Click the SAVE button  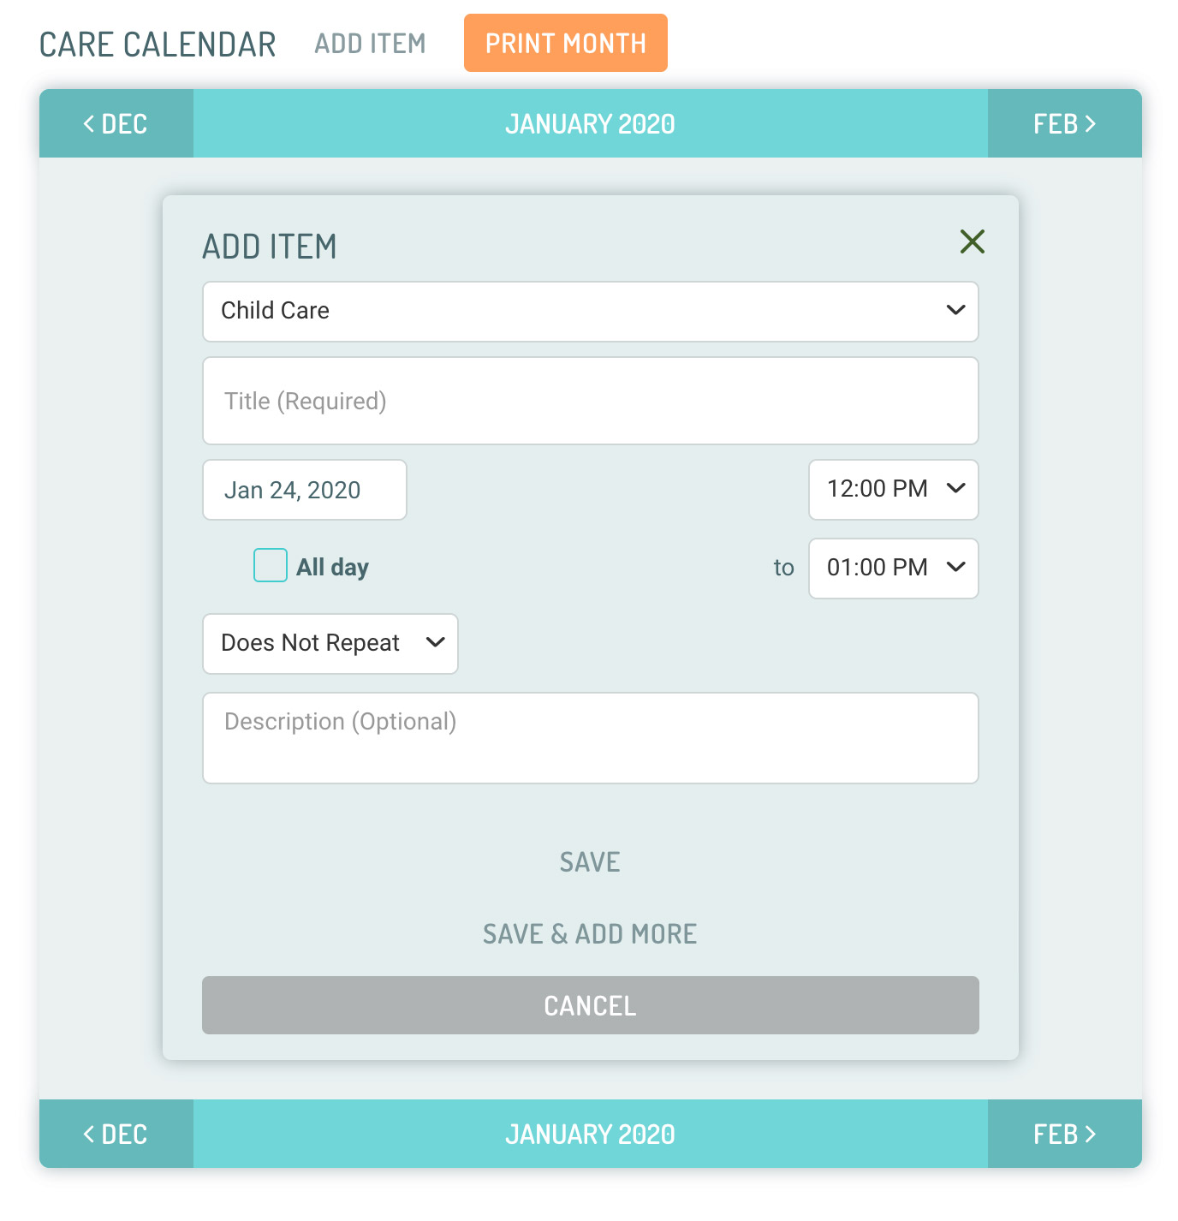pyautogui.click(x=590, y=862)
